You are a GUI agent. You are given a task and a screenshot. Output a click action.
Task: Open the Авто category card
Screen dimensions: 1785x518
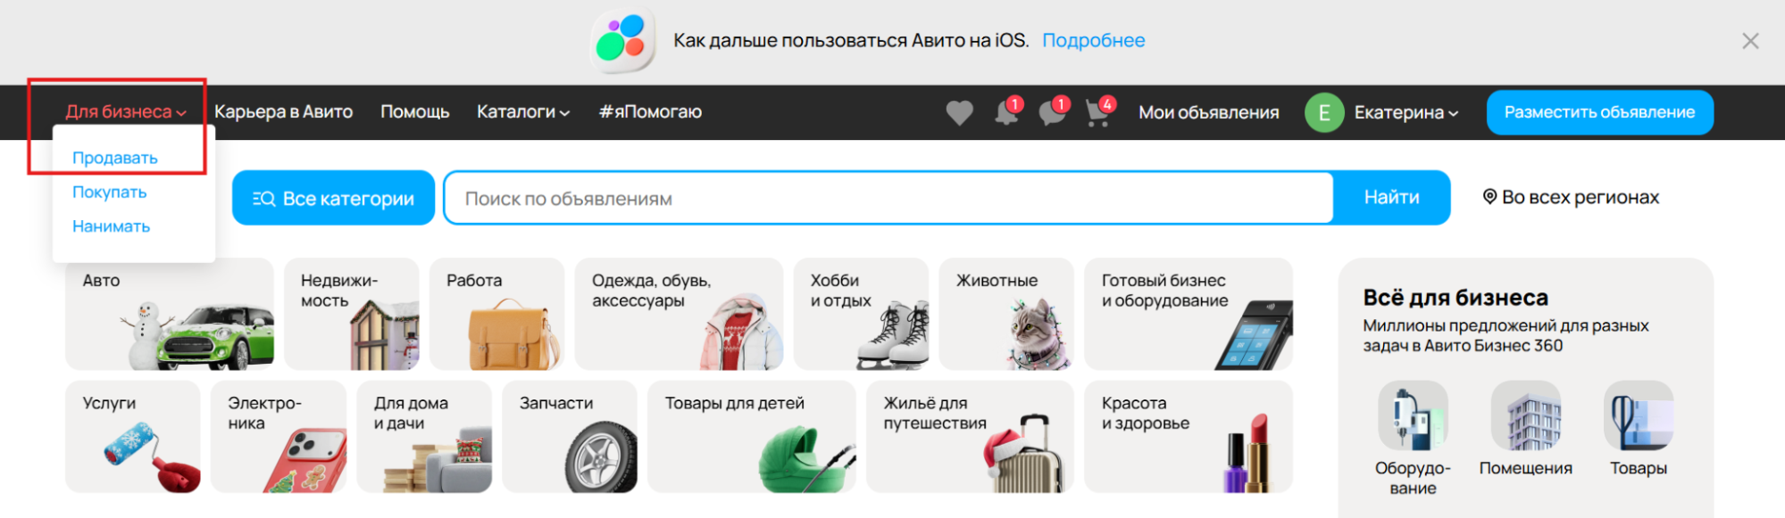point(170,314)
